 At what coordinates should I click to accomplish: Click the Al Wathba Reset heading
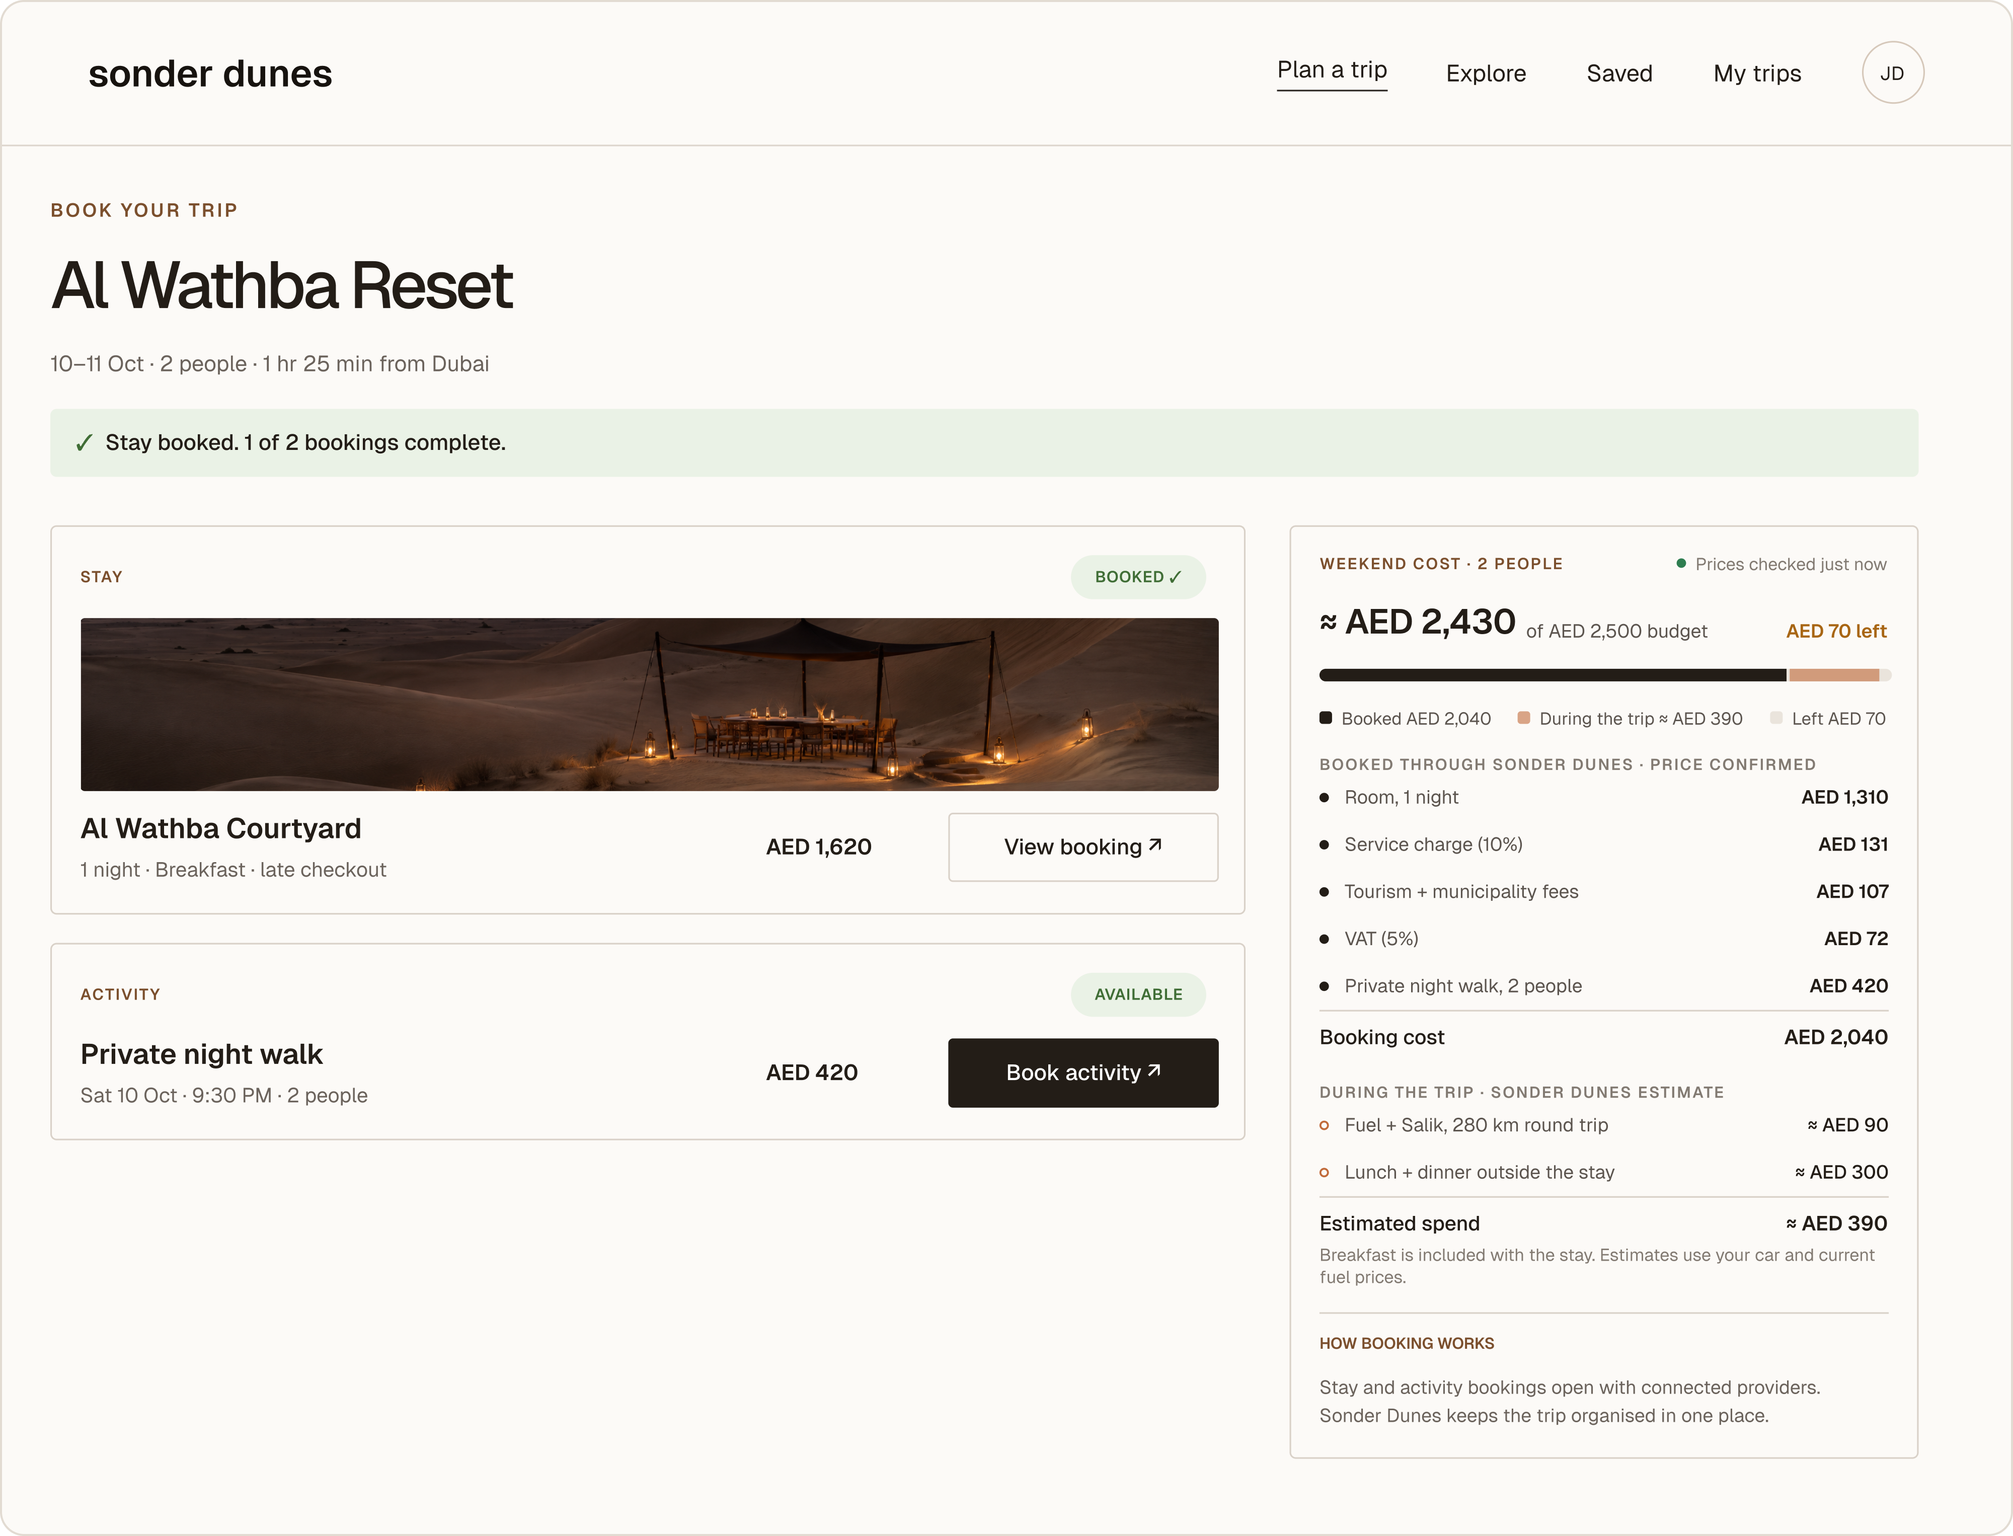coord(281,285)
